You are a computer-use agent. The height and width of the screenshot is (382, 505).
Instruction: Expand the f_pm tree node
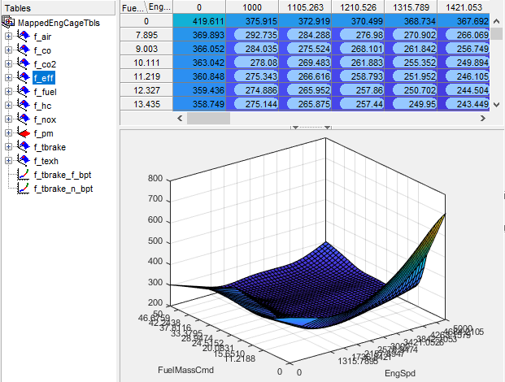(8, 133)
